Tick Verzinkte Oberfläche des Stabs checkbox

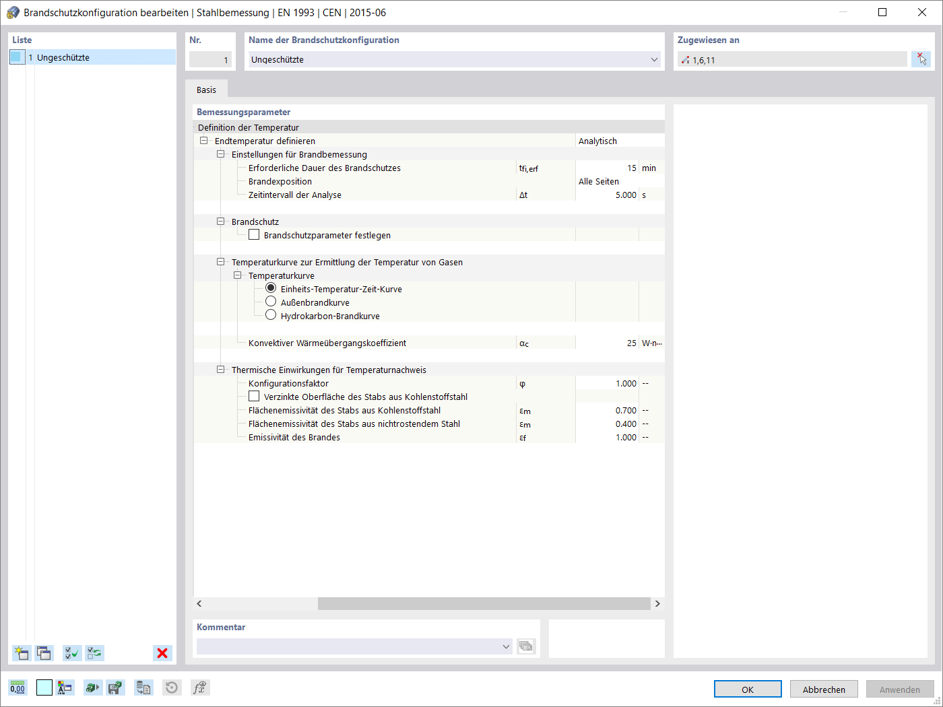(254, 397)
